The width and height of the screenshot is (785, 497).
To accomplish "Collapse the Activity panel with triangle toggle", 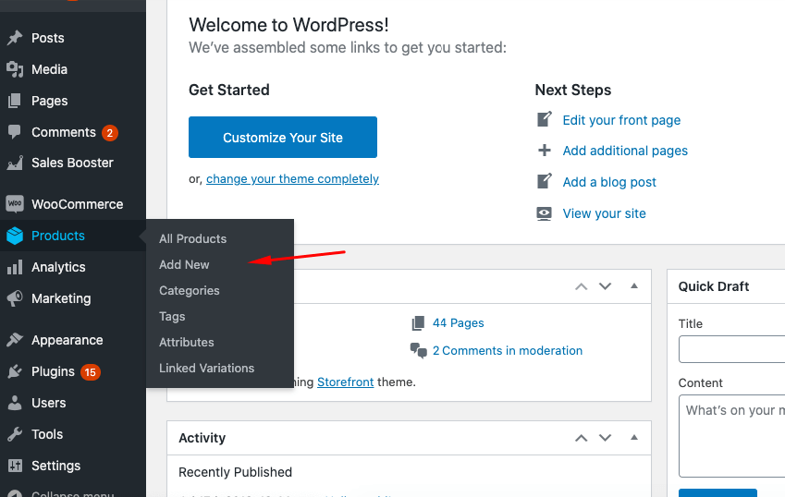I will tap(634, 438).
